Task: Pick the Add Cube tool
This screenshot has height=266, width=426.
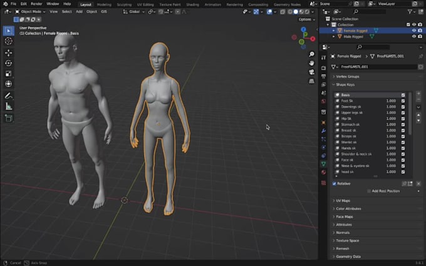Action: coord(8,118)
